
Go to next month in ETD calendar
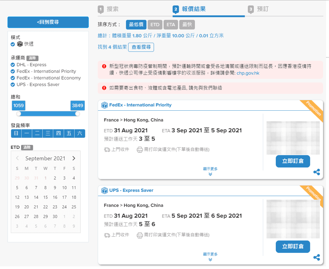pos(74,158)
